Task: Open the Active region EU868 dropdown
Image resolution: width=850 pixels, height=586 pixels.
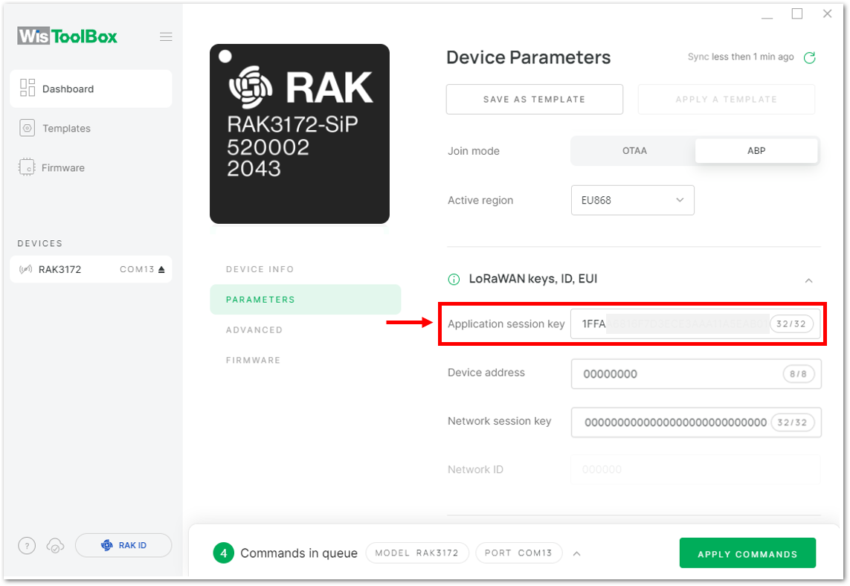Action: (633, 200)
